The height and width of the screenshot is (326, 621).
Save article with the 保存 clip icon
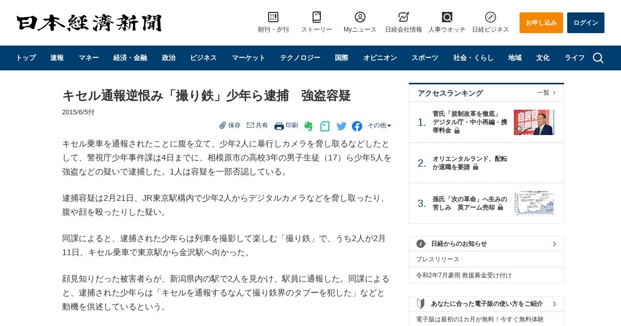(223, 125)
